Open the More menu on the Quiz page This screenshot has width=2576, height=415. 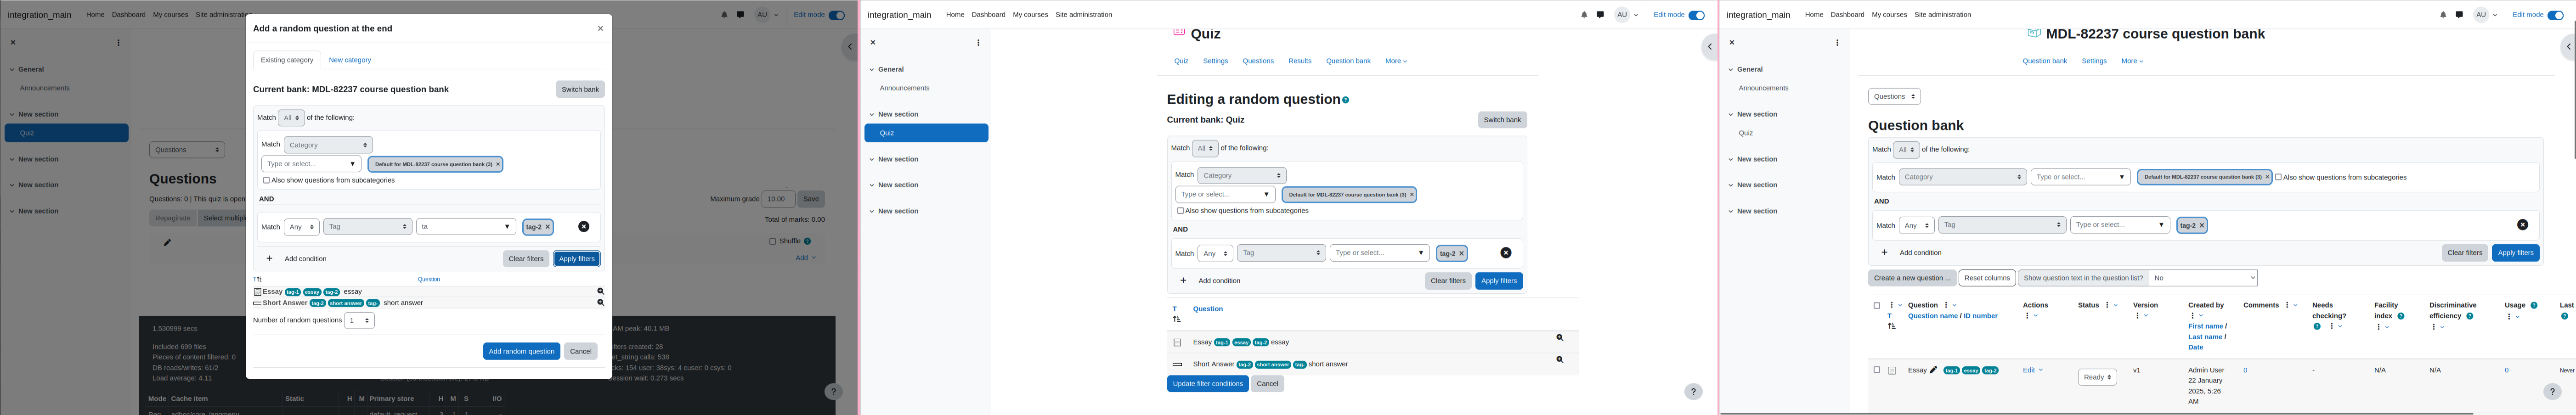click(x=1395, y=61)
